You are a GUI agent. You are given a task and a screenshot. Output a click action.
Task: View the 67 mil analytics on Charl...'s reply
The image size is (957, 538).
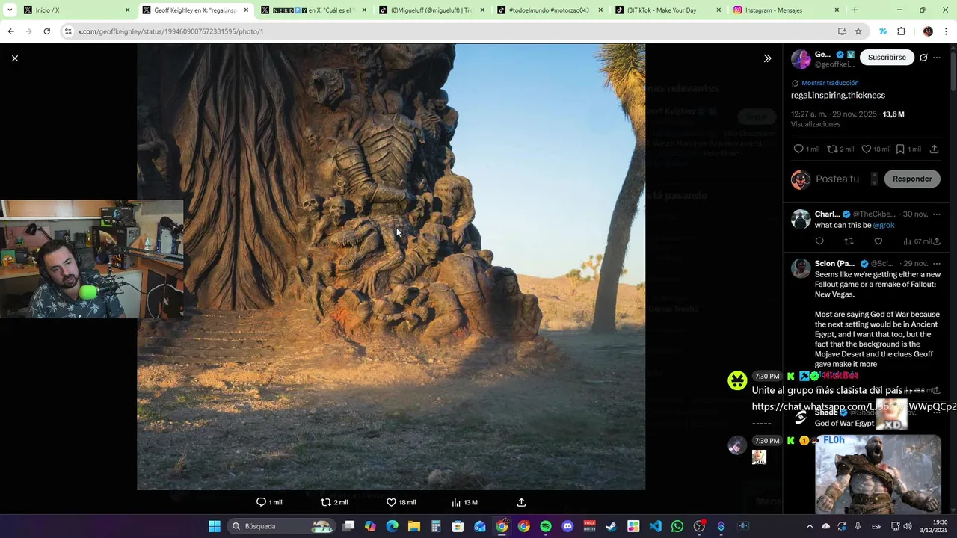click(917, 241)
